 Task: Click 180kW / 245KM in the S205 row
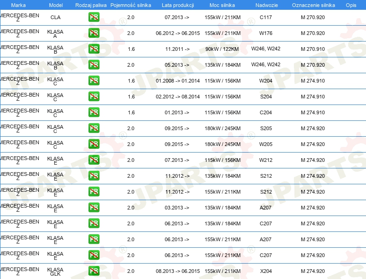(222, 128)
